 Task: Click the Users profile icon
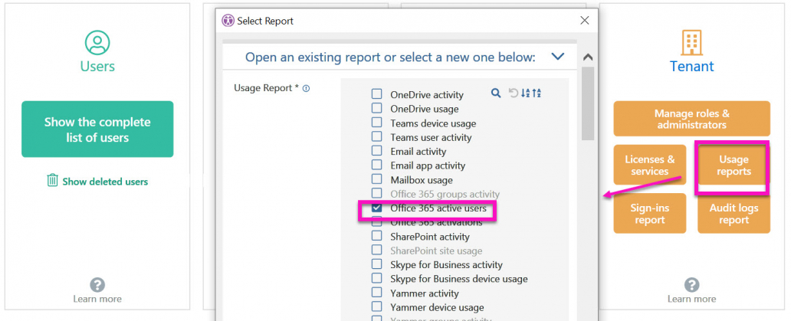pyautogui.click(x=97, y=42)
